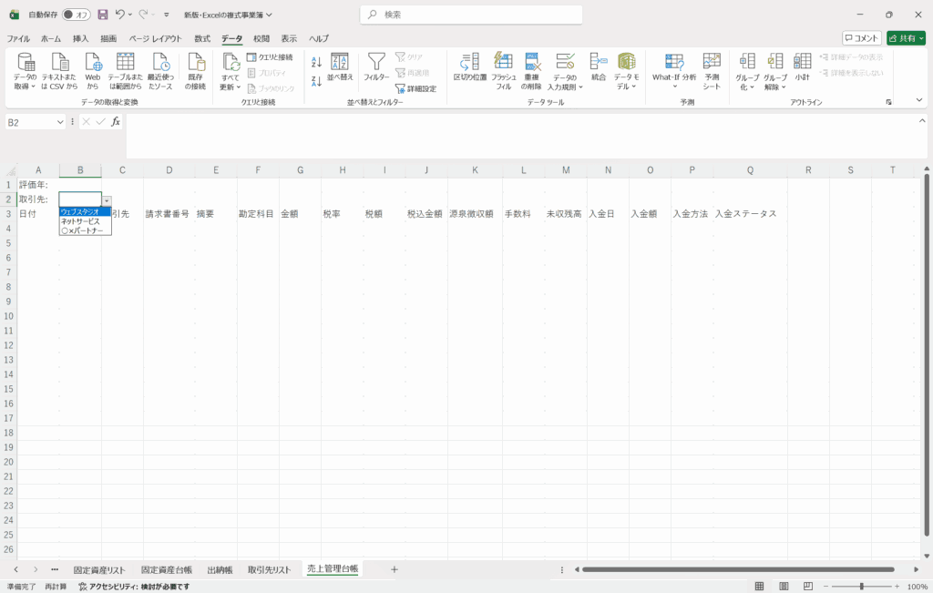
Task: Click the zoom slider in status bar
Action: (860, 587)
